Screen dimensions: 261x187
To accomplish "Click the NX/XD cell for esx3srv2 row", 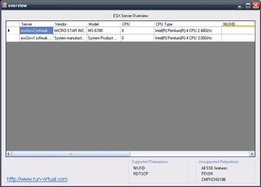I will click(238, 31).
